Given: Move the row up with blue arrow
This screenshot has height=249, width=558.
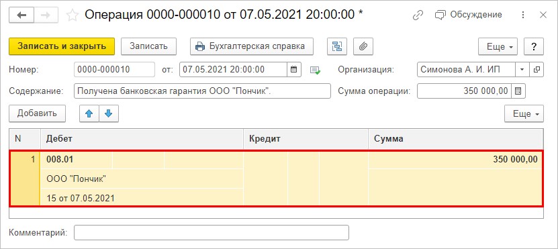Looking at the screenshot, I should [x=89, y=114].
